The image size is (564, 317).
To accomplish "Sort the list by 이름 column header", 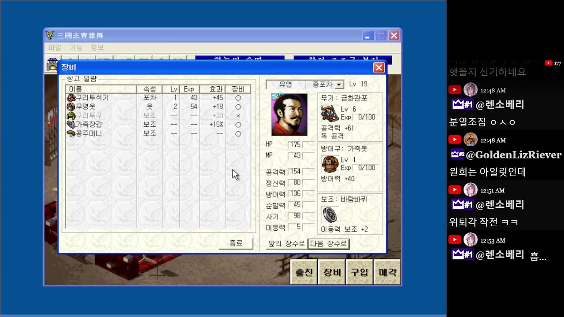I will (x=101, y=89).
